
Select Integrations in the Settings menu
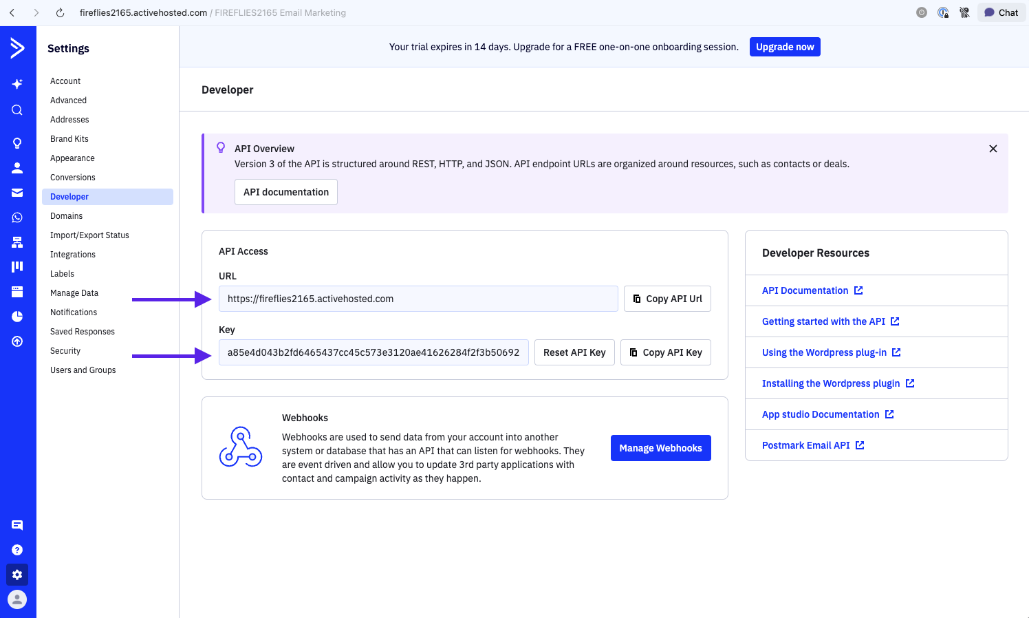click(73, 255)
